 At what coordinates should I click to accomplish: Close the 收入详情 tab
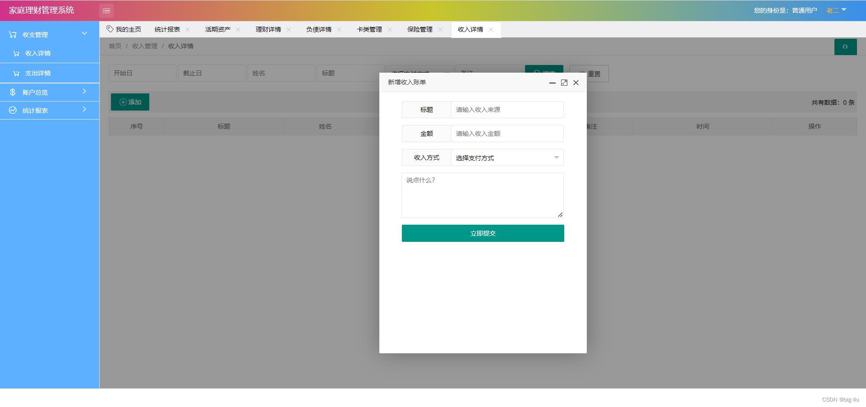click(491, 29)
